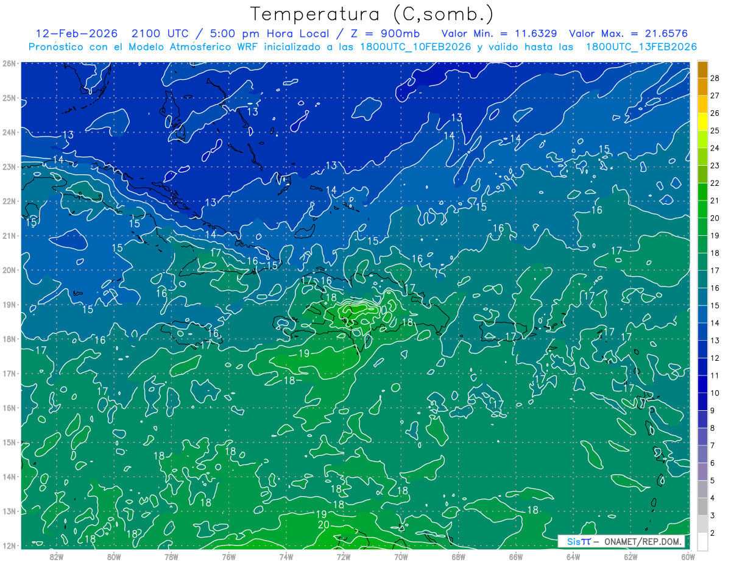
Task: Select the '1800UTC_10FEB2026' initialization timestamp
Action: point(415,46)
